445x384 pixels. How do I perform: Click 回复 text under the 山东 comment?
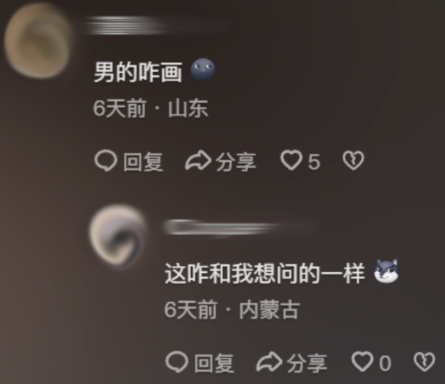(x=143, y=162)
